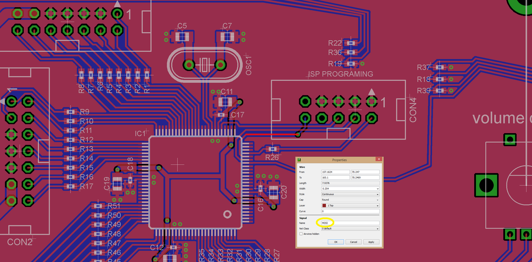Close the Properties dialog

(379, 159)
